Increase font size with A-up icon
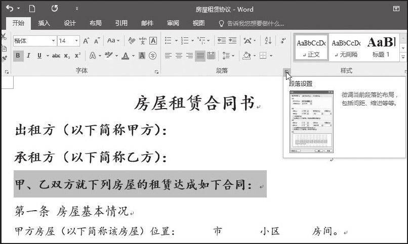The width and height of the screenshot is (408, 244). coord(86,41)
